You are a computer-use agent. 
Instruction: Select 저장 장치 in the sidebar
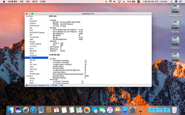[x=33, y=60]
